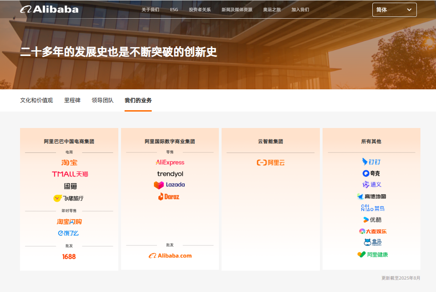Click the 阿里国际数字商业集团 card heading
Image resolution: width=436 pixels, height=292 pixels.
click(170, 141)
